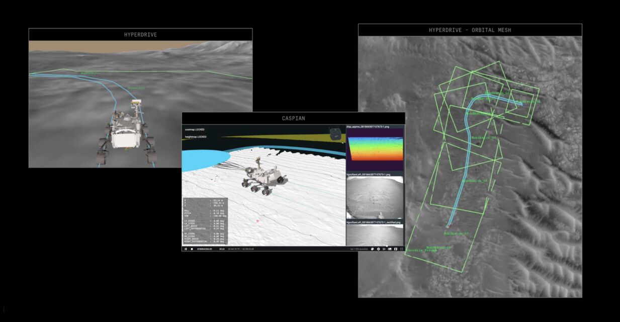Screen dimensions: 620x322
Task: Click the SCLK timestamp value field
Action: [204, 249]
